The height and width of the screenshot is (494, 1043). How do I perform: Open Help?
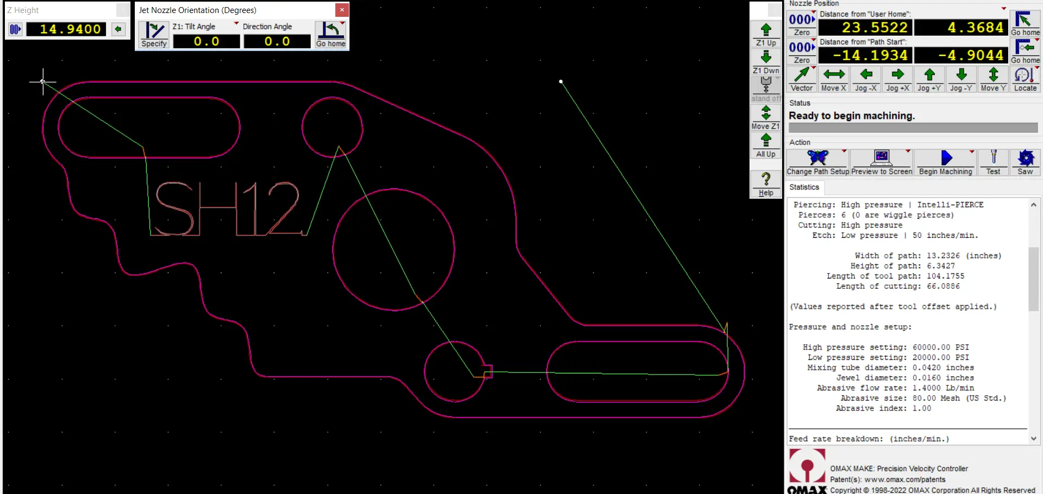coord(766,184)
